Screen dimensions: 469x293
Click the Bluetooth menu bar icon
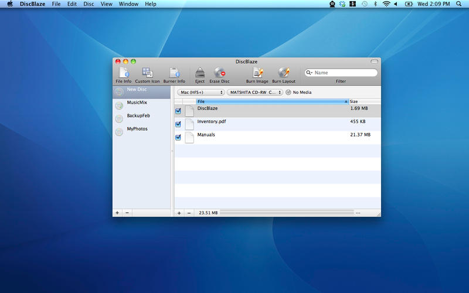(375, 4)
